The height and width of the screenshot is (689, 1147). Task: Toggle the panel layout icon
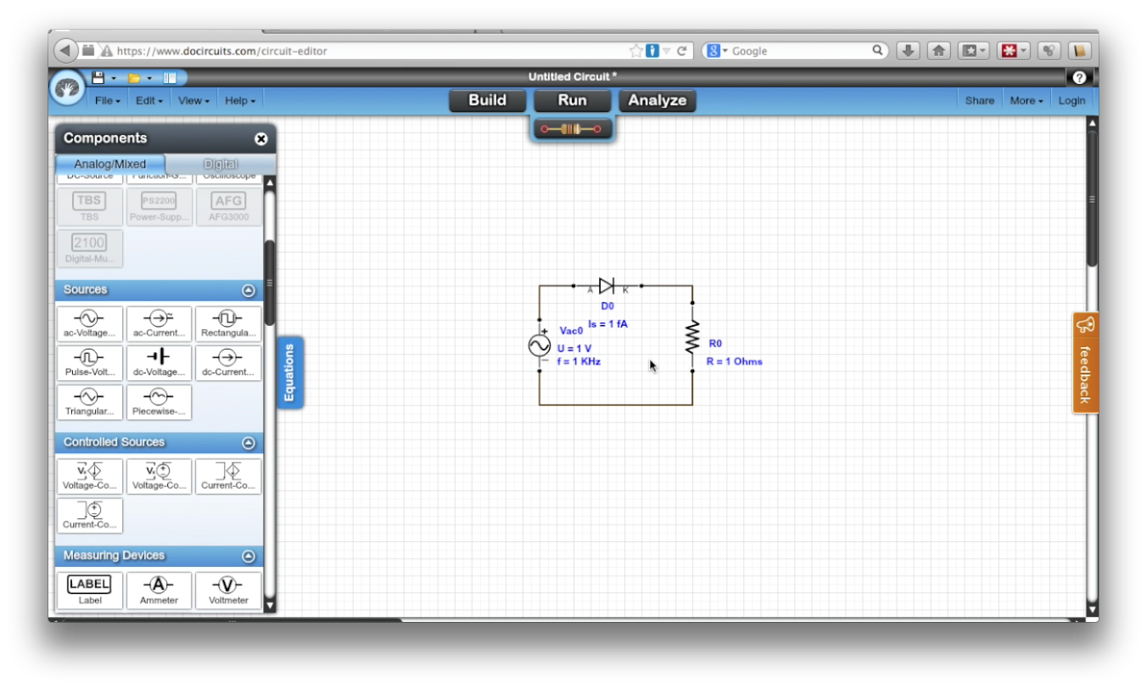[x=170, y=78]
